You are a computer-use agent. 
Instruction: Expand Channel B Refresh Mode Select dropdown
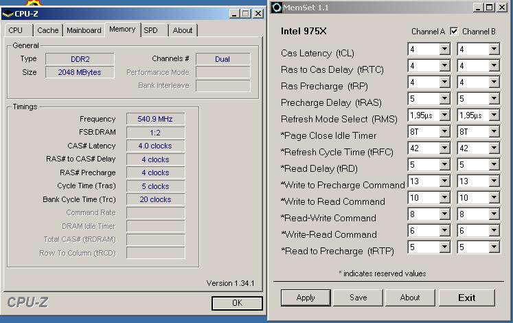pyautogui.click(x=494, y=115)
